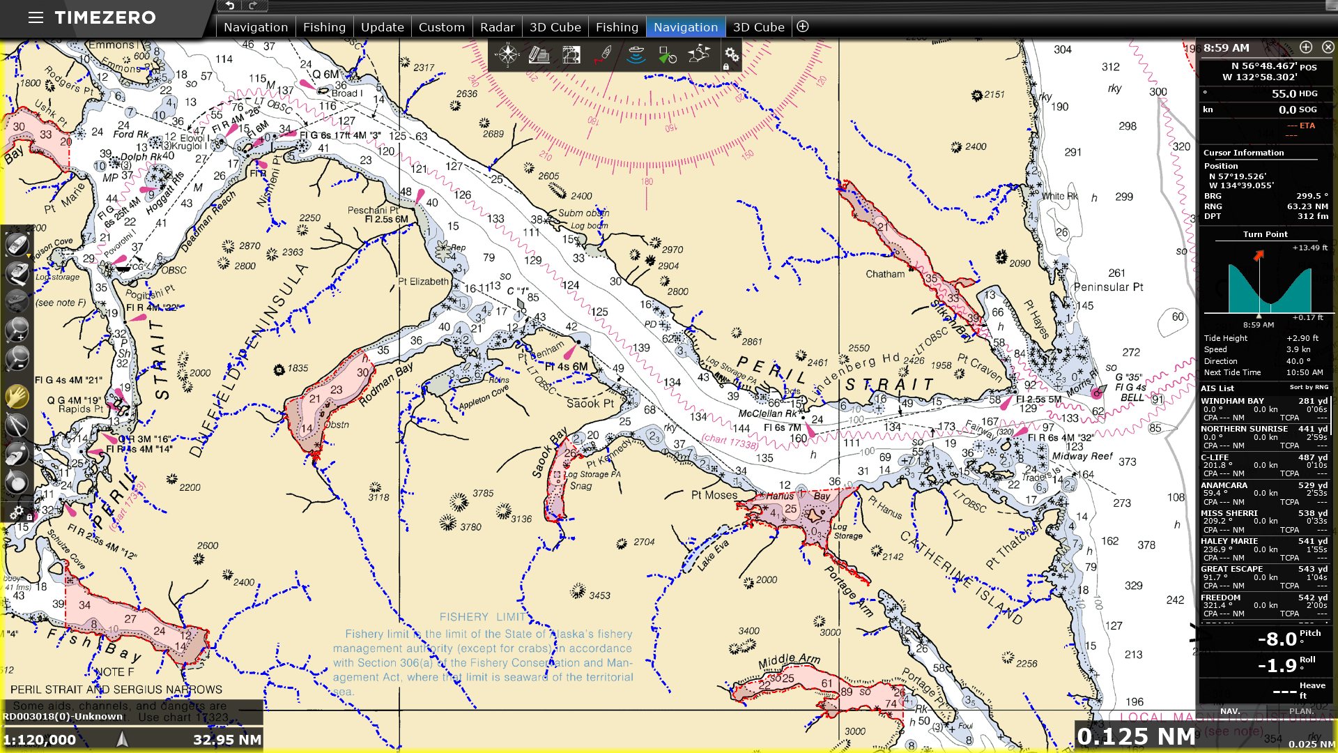Select FREEDOM in AIS list

pyautogui.click(x=1264, y=606)
